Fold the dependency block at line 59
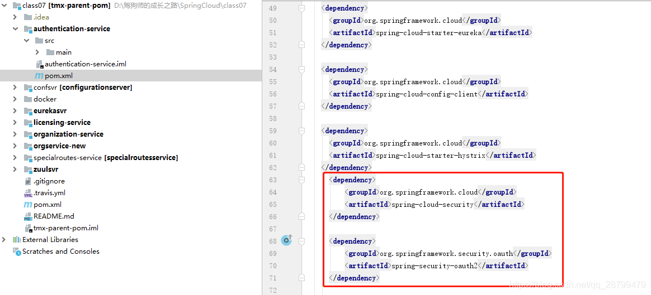The image size is (651, 295). tap(302, 130)
